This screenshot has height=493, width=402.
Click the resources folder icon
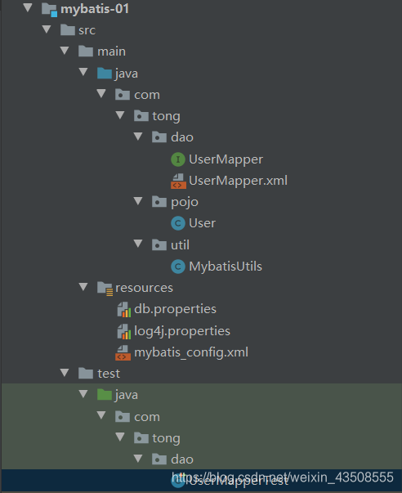click(x=105, y=289)
